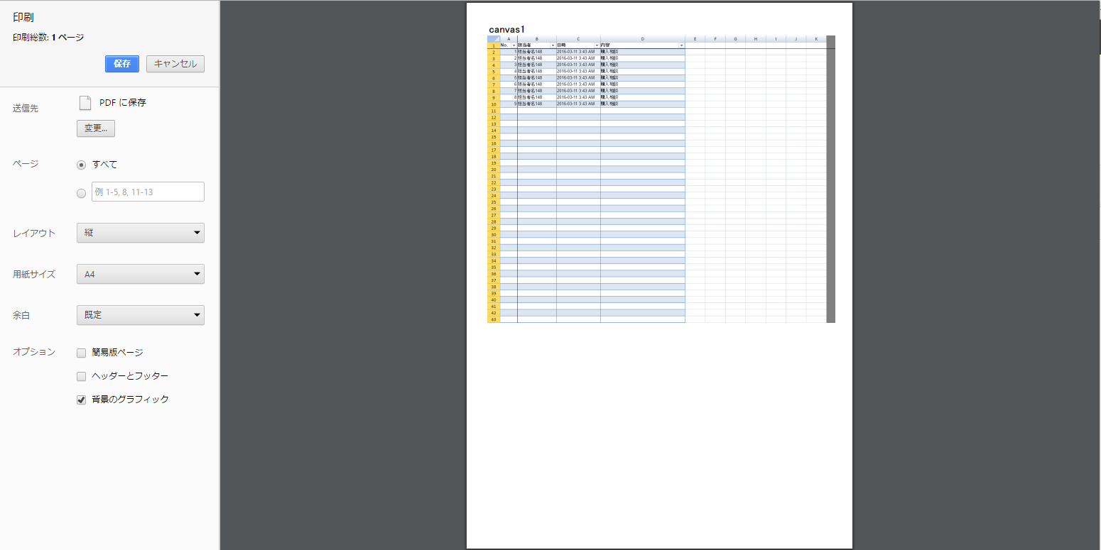Screen dimensions: 1101x550
Task: Open the 用紙サイズ dropdown showing A4
Action: pos(141,274)
